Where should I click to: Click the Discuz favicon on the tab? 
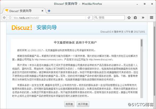pos(7,11)
